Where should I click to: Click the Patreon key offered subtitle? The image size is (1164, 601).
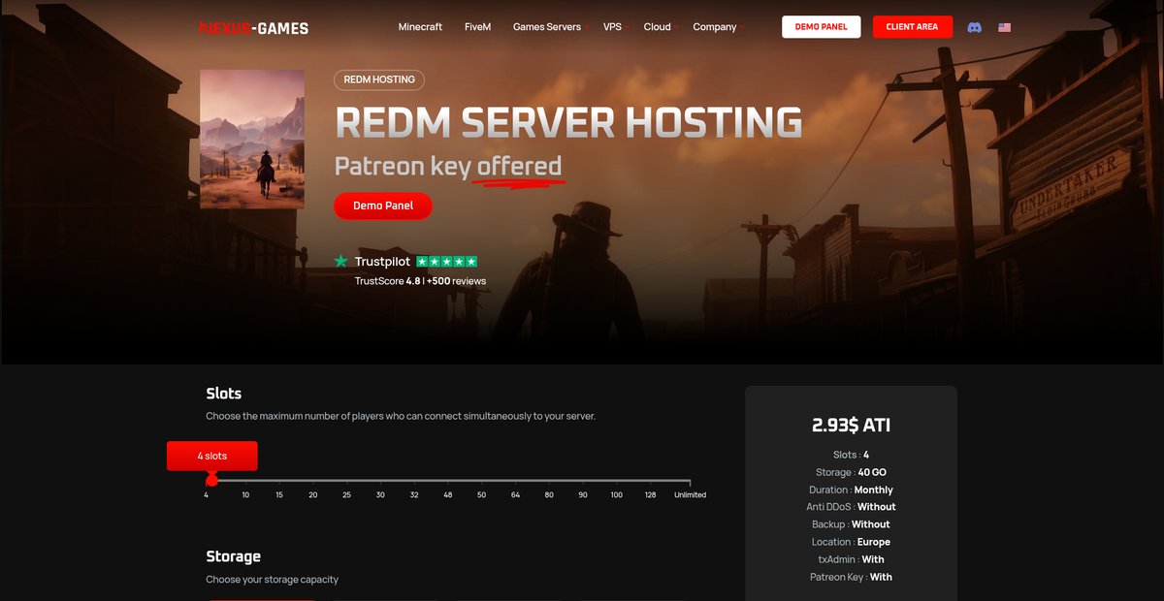coord(448,167)
